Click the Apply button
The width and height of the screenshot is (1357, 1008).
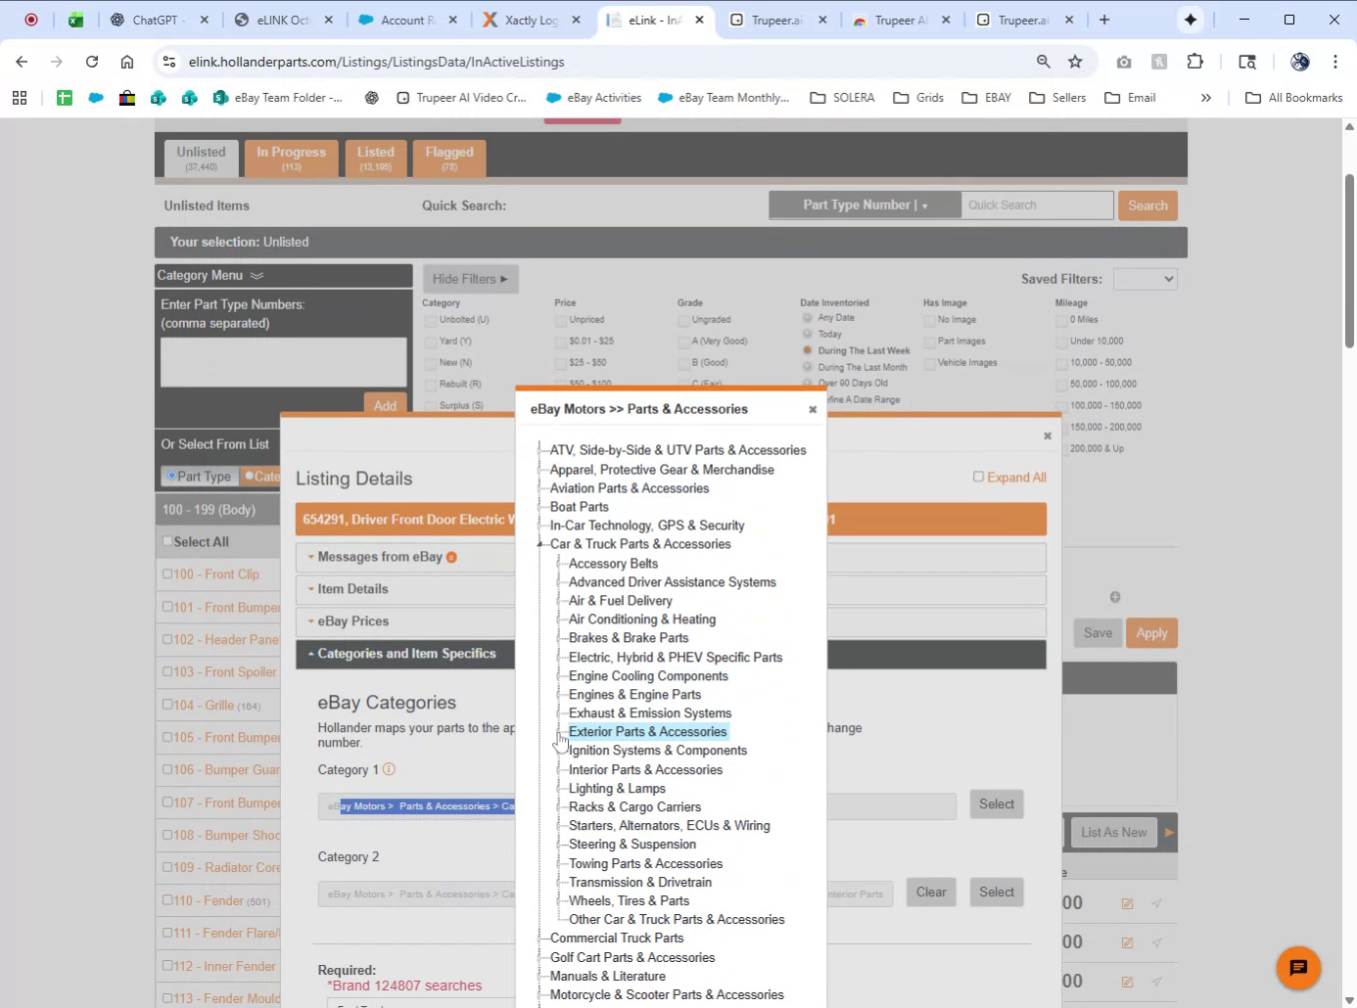[1151, 633]
